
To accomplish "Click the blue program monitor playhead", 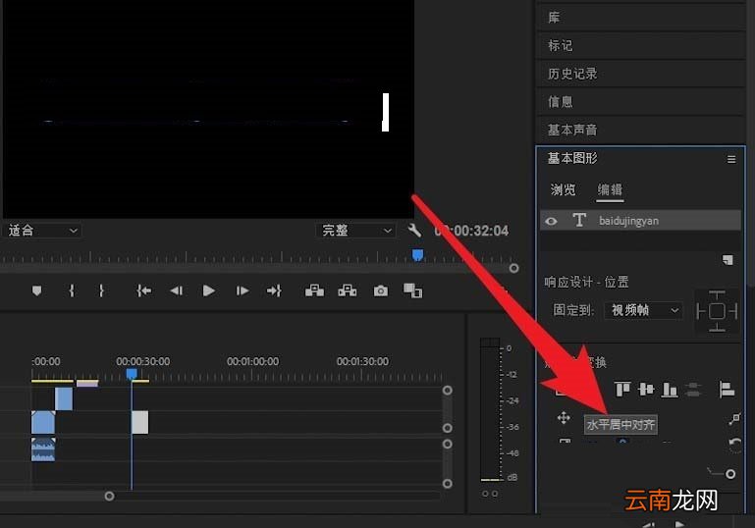I will (x=417, y=255).
